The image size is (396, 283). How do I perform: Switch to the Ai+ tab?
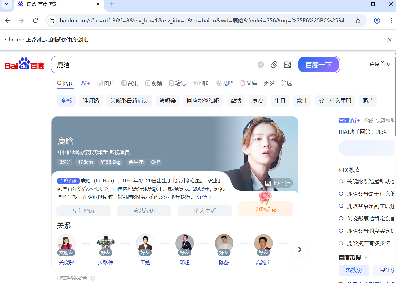click(x=86, y=83)
